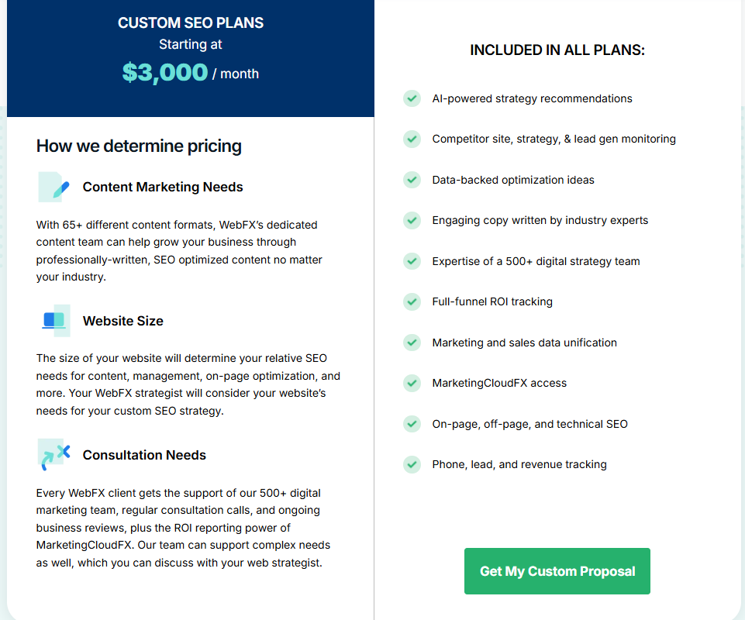Click checkmark beside 500+ digital strategy team
This screenshot has height=620, width=745.
[412, 261]
